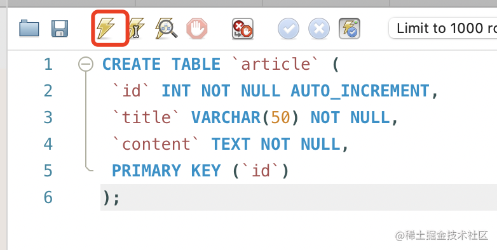The width and height of the screenshot is (497, 250).
Task: Open a SQL script file with folder icon
Action: click(29, 28)
